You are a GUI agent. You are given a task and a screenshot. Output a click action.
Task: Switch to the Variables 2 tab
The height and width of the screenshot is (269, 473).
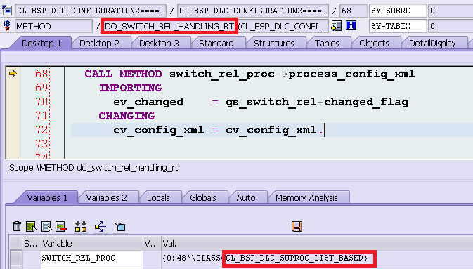[x=107, y=197]
